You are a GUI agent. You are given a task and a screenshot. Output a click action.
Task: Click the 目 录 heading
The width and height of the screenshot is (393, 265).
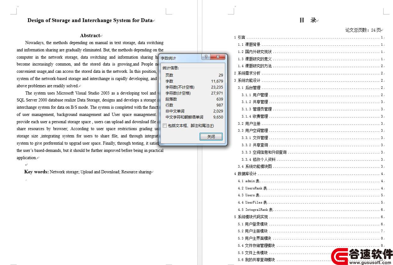tap(308, 20)
